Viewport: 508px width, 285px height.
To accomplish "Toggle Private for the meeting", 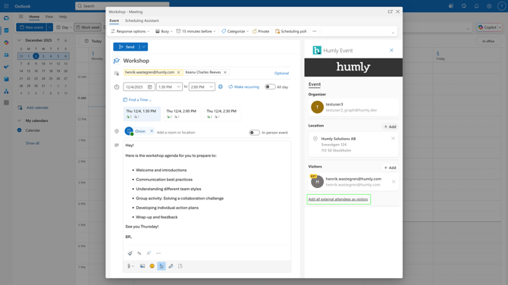I will [x=261, y=31].
